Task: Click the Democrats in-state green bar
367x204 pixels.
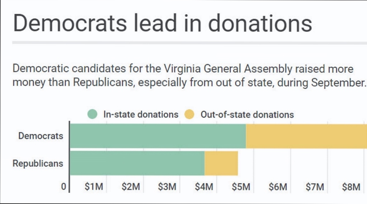Action: (158, 136)
